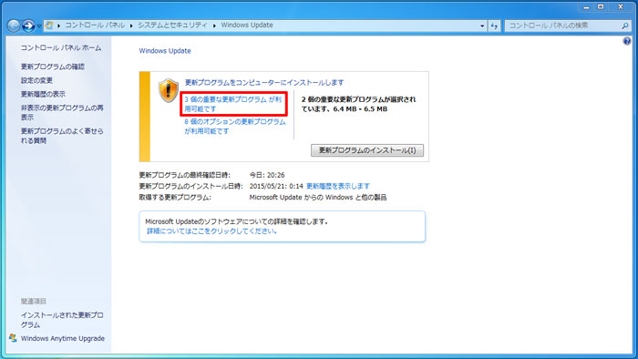Open 設定の変更 in sidebar
The image size is (638, 359).
(36, 80)
